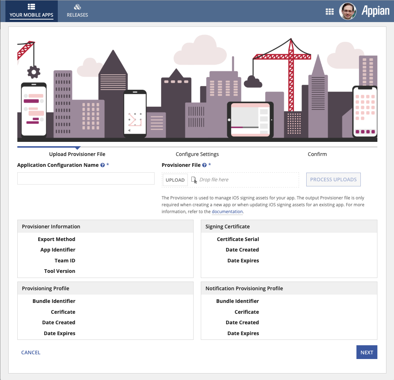The image size is (394, 380).
Task: Click Cerificate under Notification Provisioning Profile
Action: pyautogui.click(x=247, y=312)
